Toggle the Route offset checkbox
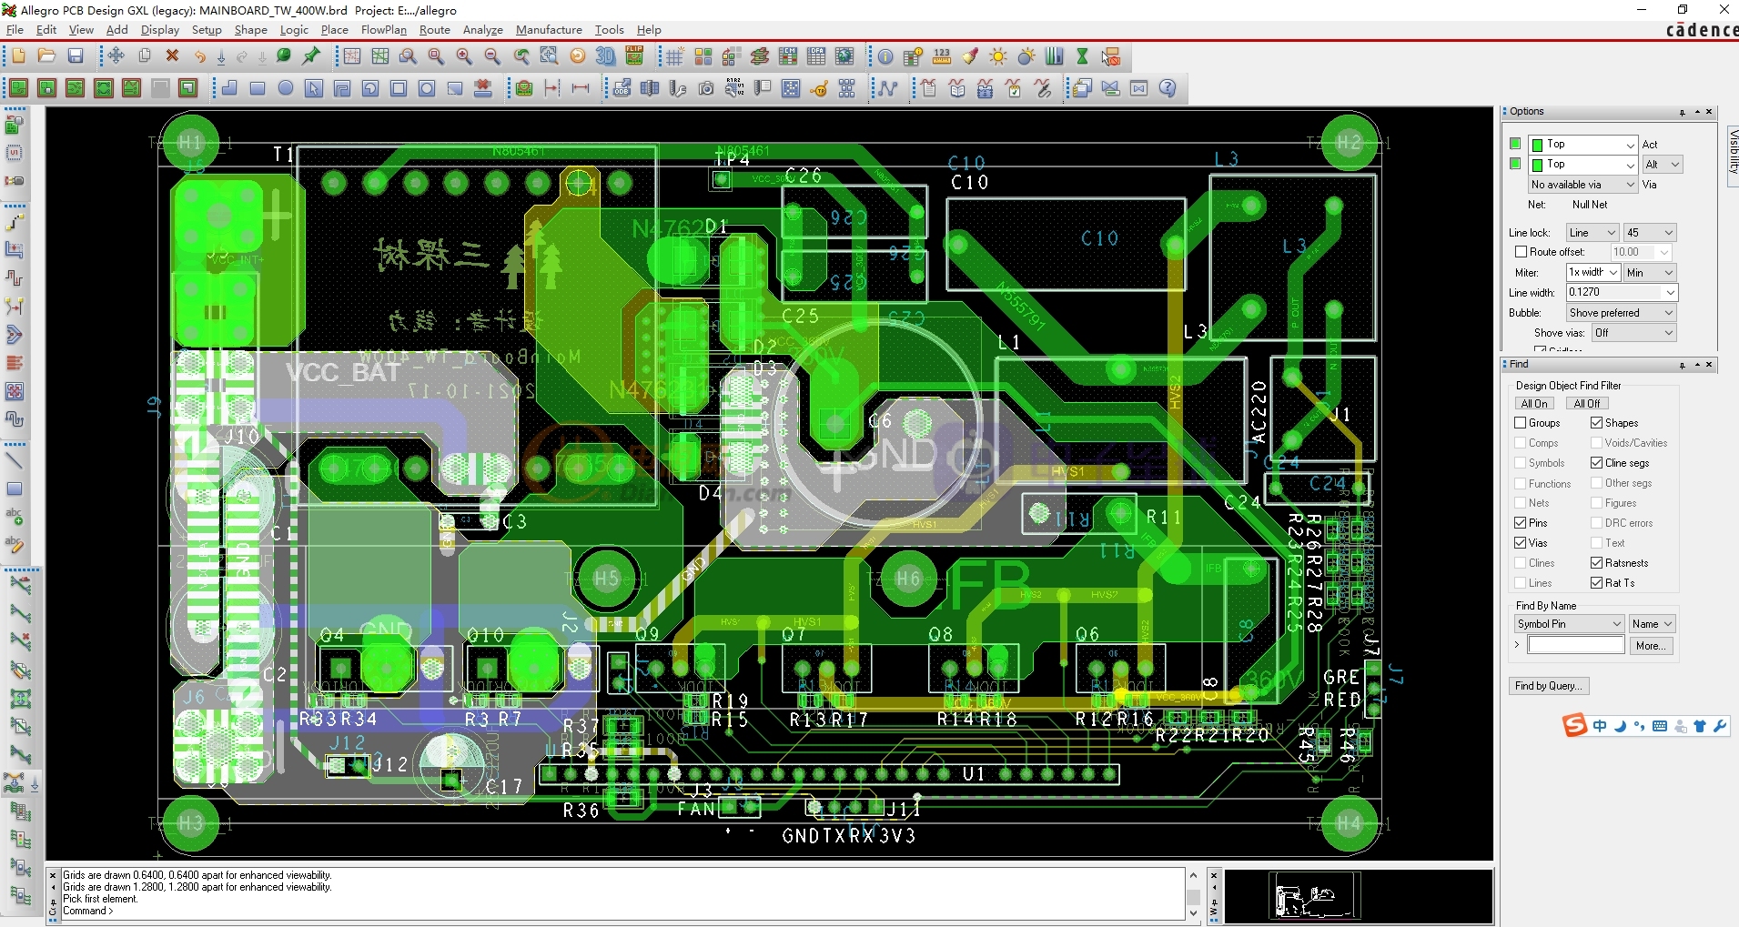The image size is (1739, 927). pos(1520,252)
